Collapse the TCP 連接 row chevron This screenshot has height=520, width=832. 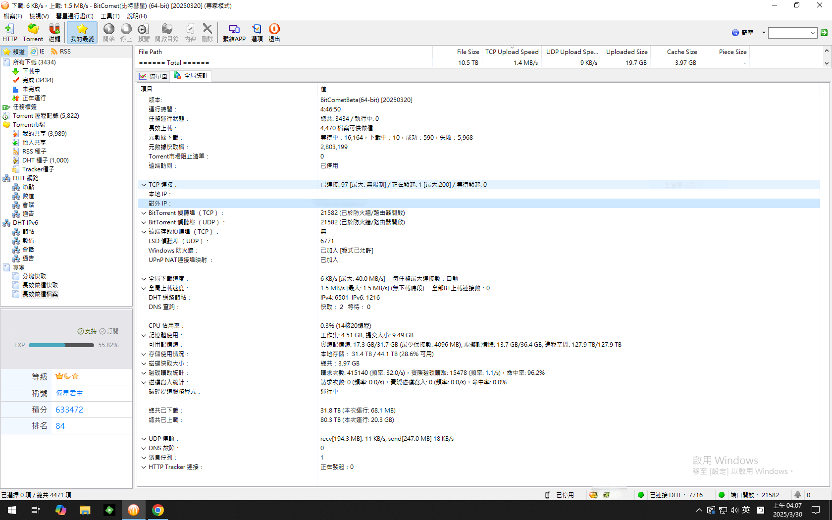pyautogui.click(x=144, y=185)
